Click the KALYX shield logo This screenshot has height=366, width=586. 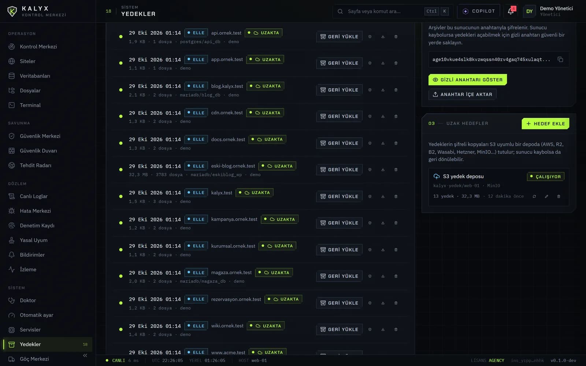[12, 11]
